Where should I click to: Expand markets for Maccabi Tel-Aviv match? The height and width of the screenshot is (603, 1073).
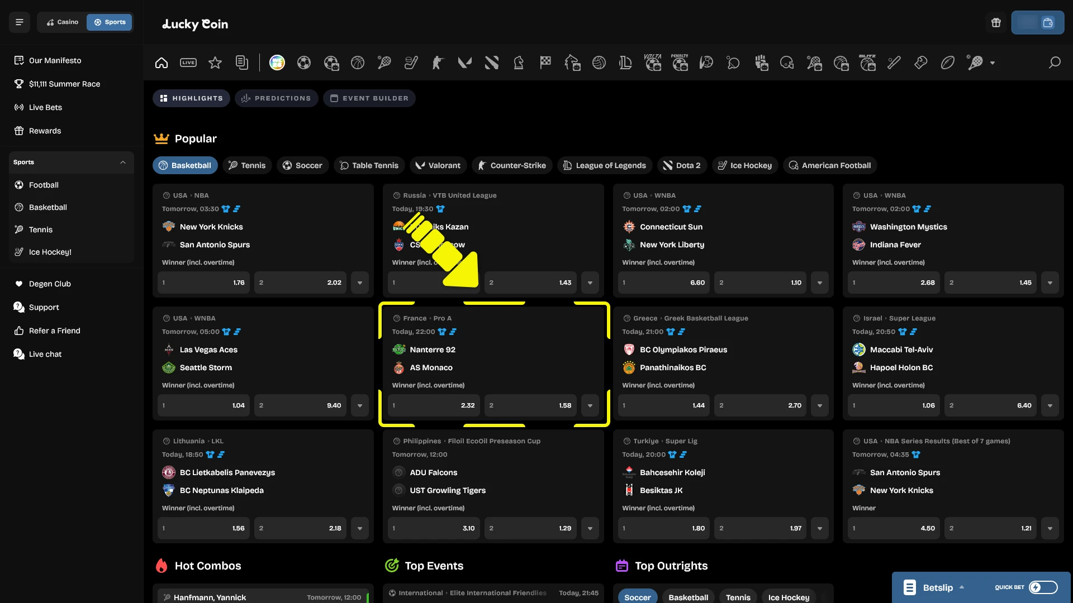click(1050, 405)
